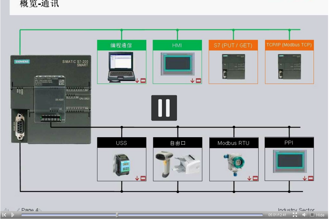Click the SIMATIC S7-200 SMART label
This screenshot has width=329, height=219.
[75, 63]
